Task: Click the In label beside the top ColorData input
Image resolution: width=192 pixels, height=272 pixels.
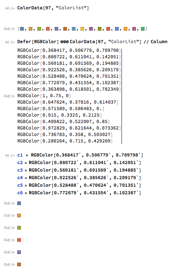Action: click(x=10, y=8)
